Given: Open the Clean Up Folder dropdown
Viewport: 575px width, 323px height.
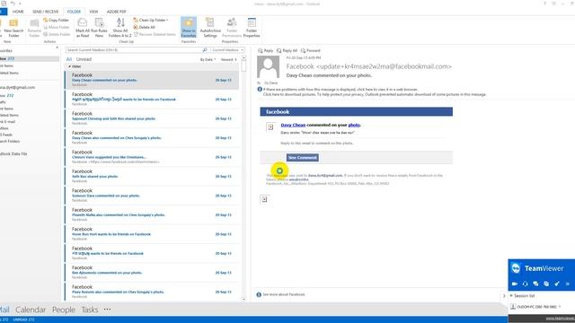Looking at the screenshot, I should tap(151, 20).
